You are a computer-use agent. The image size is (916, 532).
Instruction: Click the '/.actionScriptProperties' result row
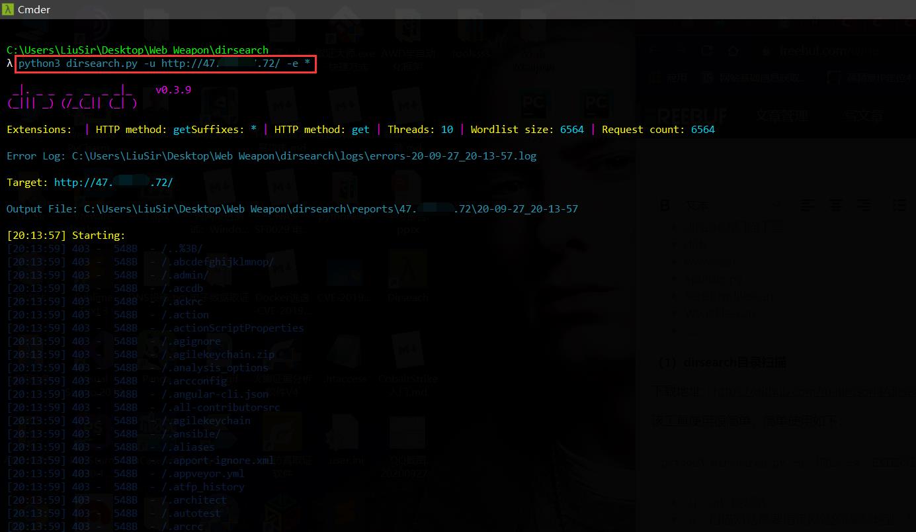(155, 328)
